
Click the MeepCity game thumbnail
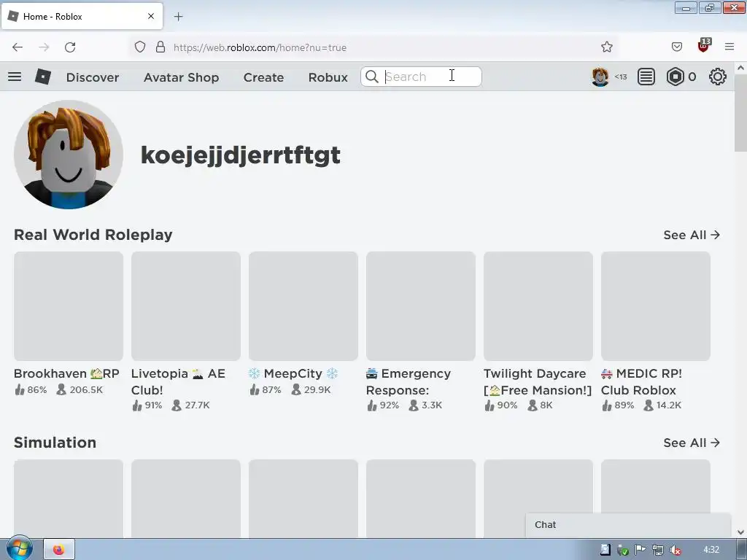(x=303, y=306)
